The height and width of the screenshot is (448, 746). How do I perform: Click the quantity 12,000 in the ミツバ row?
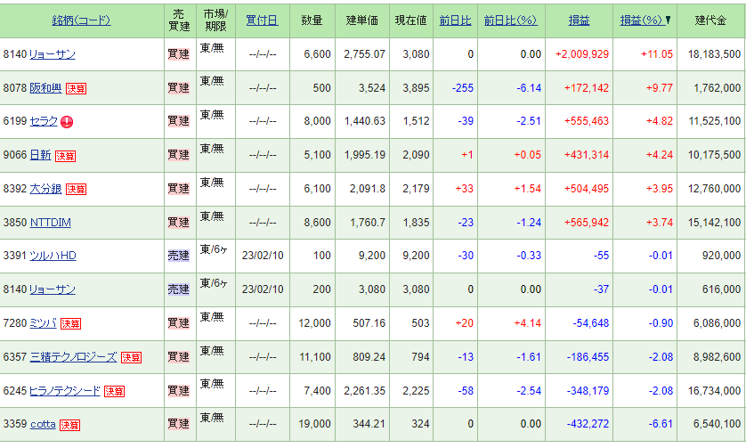(314, 323)
